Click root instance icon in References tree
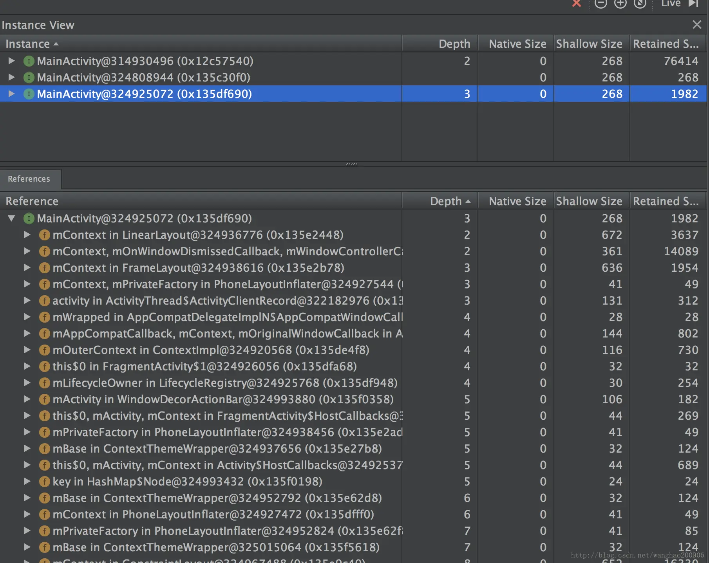This screenshot has height=563, width=709. [x=29, y=218]
